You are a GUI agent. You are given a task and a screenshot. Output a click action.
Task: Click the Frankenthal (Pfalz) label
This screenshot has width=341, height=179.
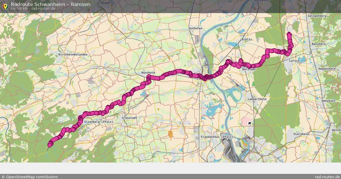(x=217, y=137)
